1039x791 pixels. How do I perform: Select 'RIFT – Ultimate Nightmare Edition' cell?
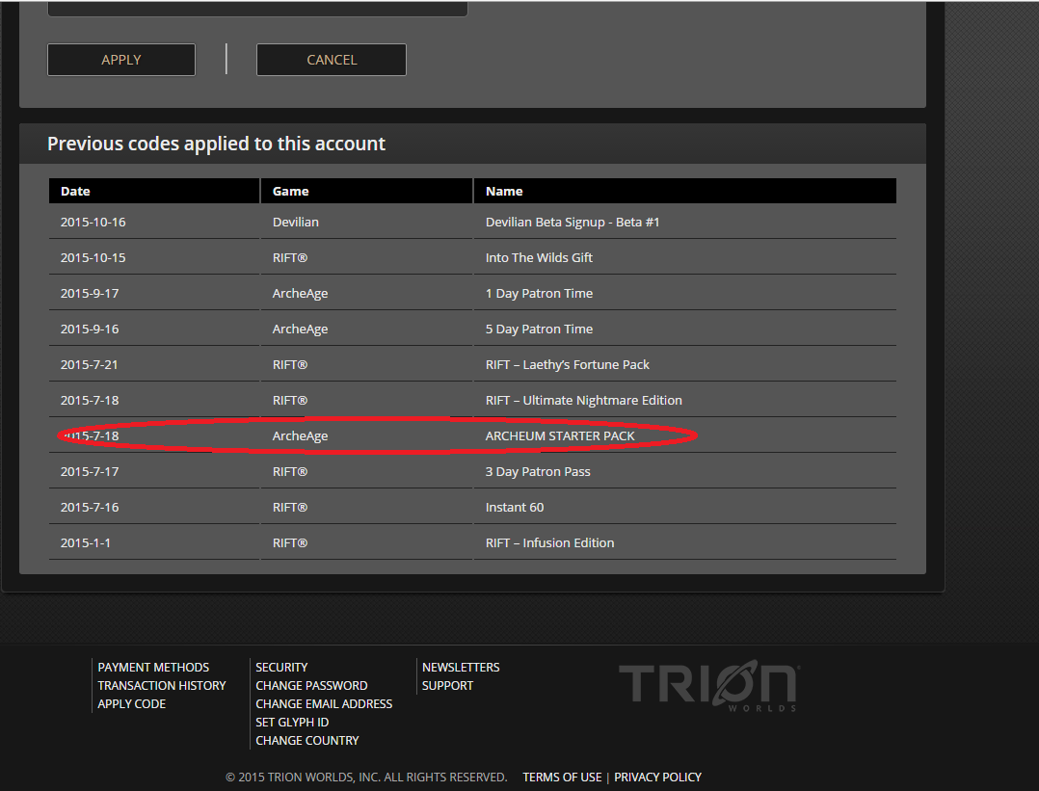point(584,400)
